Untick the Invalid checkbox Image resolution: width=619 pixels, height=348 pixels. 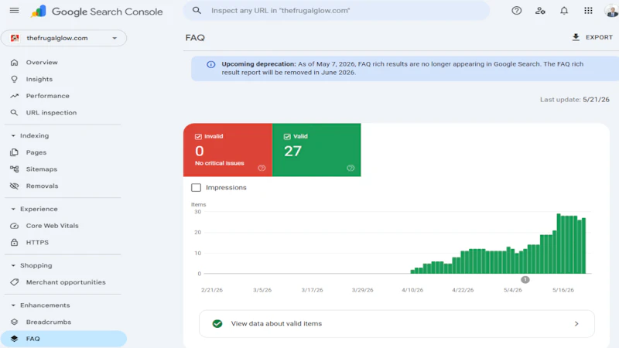pos(198,137)
